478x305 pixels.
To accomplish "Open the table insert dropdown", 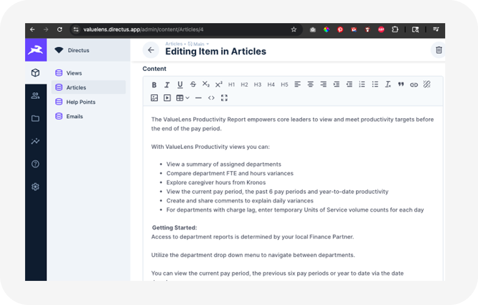I will [183, 98].
